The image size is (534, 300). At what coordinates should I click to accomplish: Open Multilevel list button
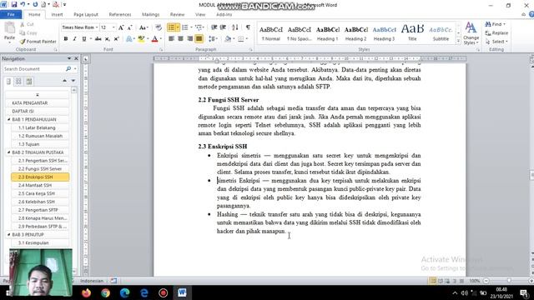click(x=199, y=27)
